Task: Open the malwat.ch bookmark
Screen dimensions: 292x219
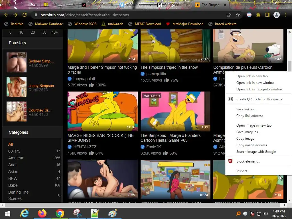Action: tap(112, 24)
